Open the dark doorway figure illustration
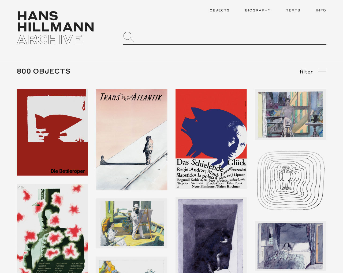Screen dimensions: 343x273 click(211, 235)
